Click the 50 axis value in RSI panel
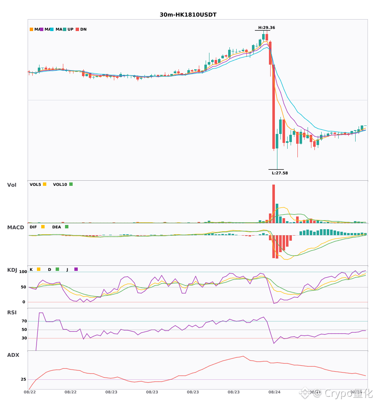The image size is (376, 404). pyautogui.click(x=24, y=330)
